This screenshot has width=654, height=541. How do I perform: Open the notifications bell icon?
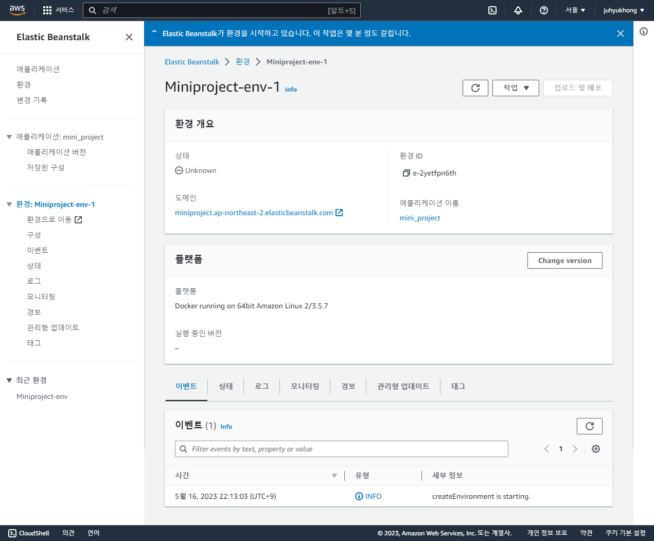pos(518,10)
